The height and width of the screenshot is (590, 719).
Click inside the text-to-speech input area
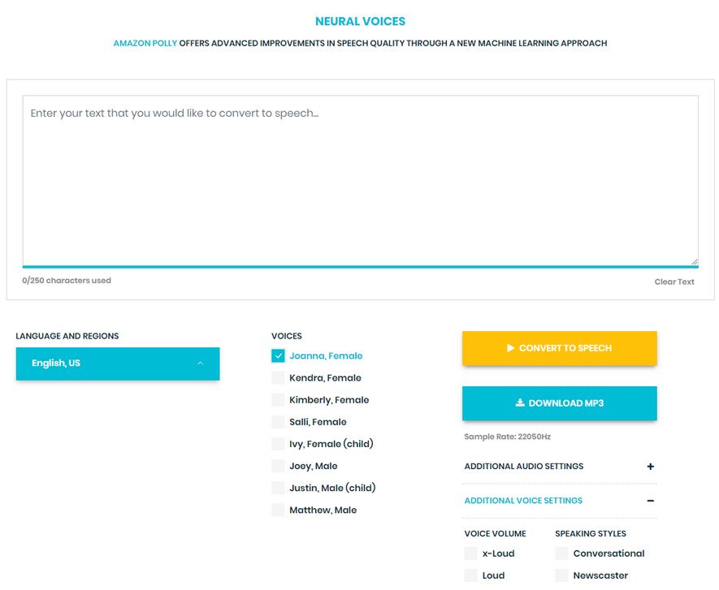coord(361,180)
